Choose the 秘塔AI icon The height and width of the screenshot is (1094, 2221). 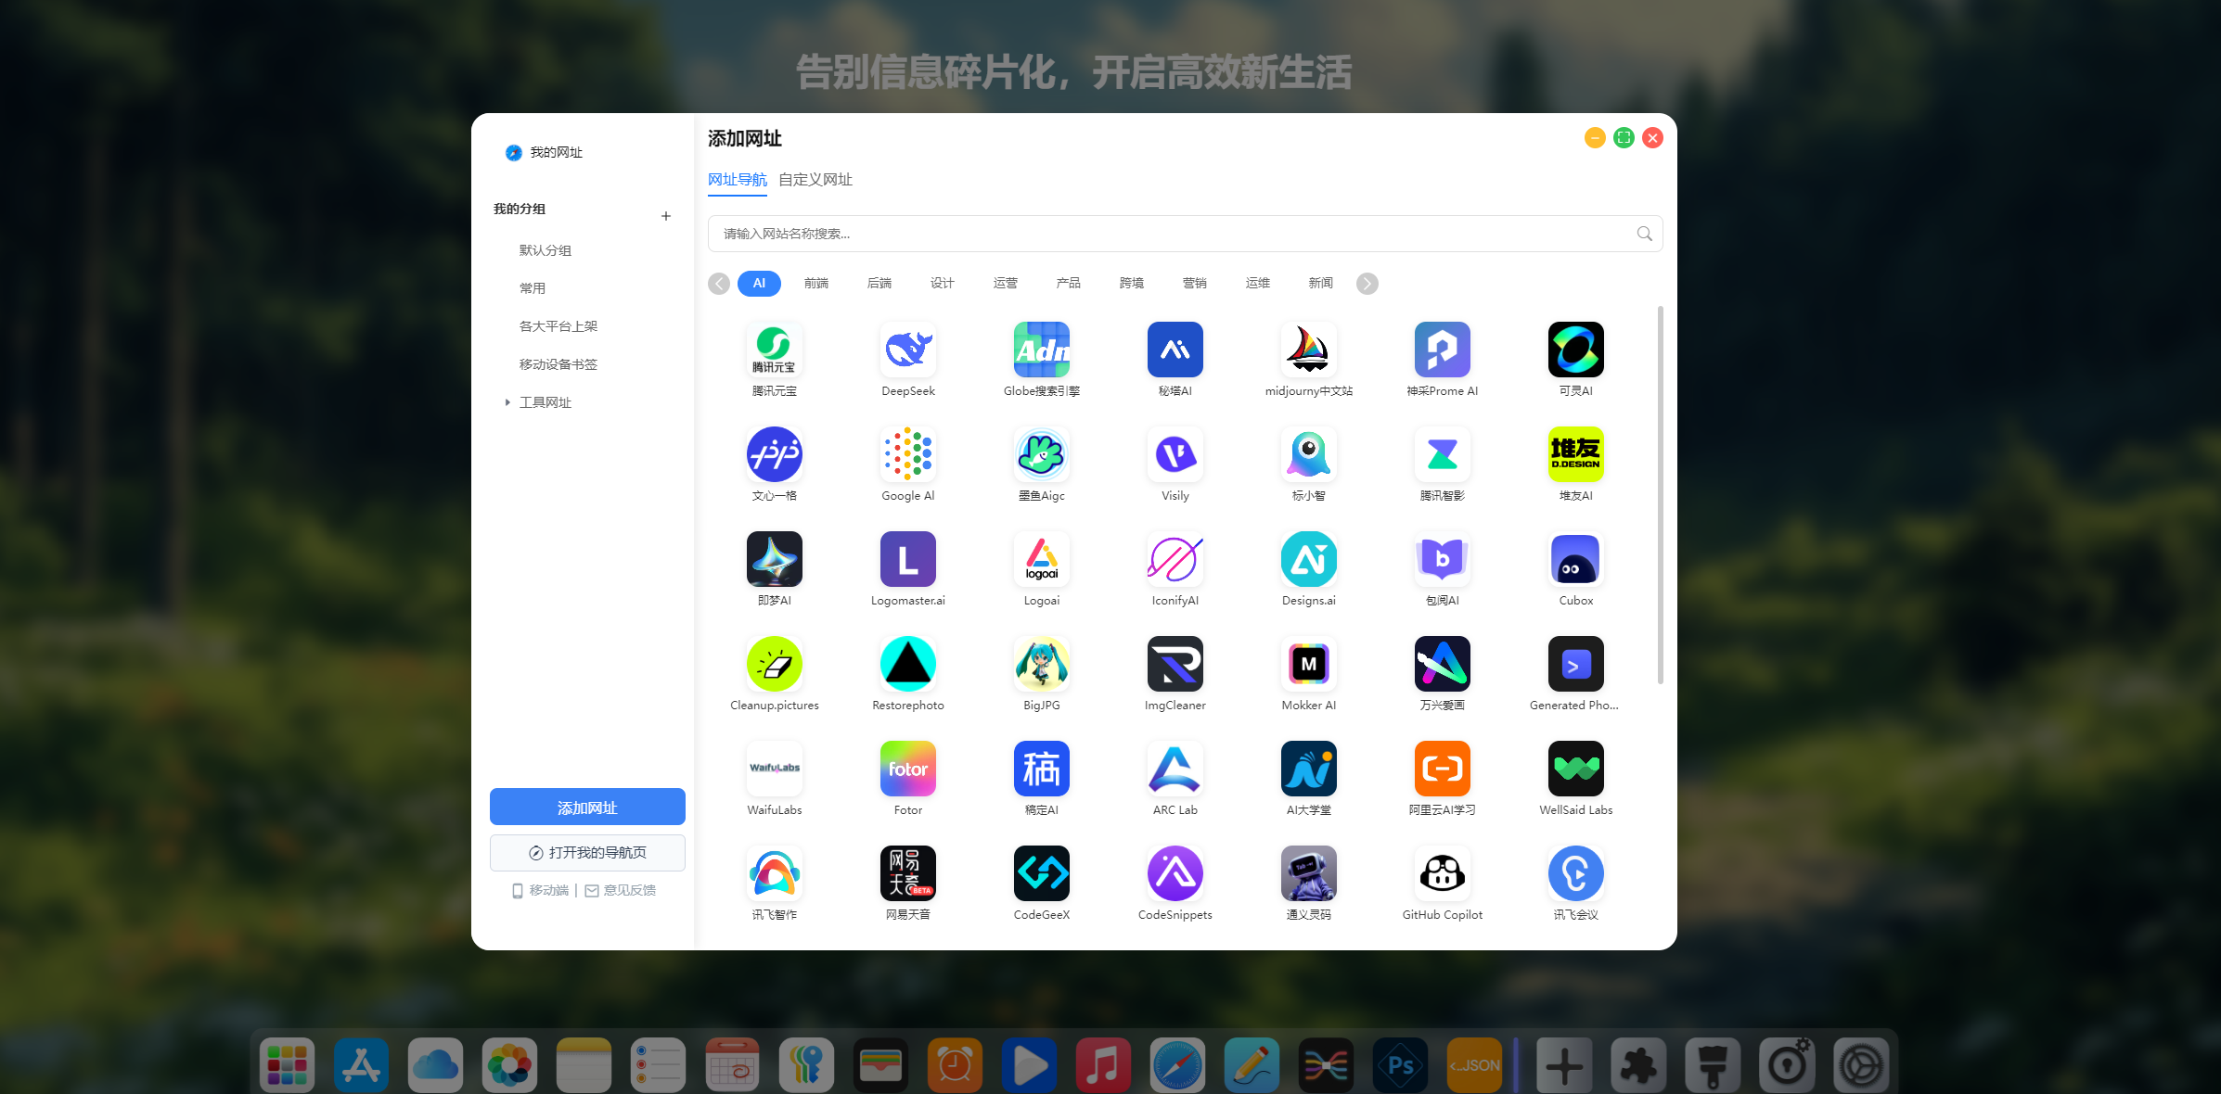click(1175, 350)
